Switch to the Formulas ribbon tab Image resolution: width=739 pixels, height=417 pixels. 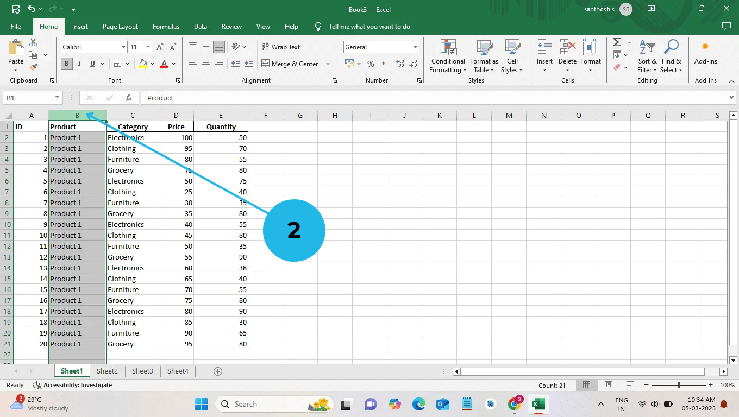(x=166, y=26)
